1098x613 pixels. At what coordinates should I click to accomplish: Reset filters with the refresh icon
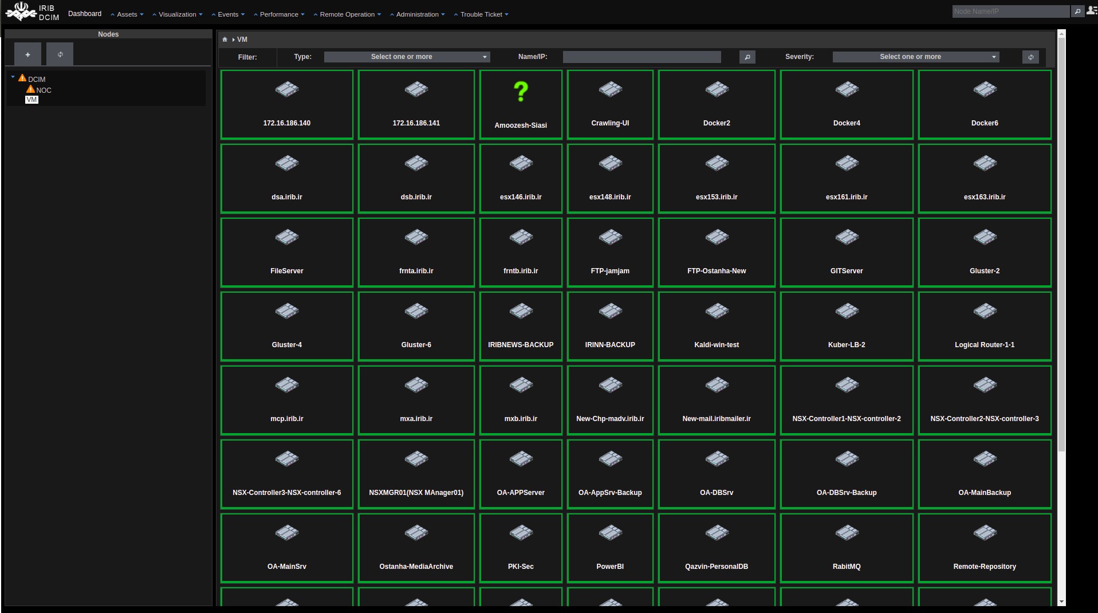click(x=1030, y=57)
